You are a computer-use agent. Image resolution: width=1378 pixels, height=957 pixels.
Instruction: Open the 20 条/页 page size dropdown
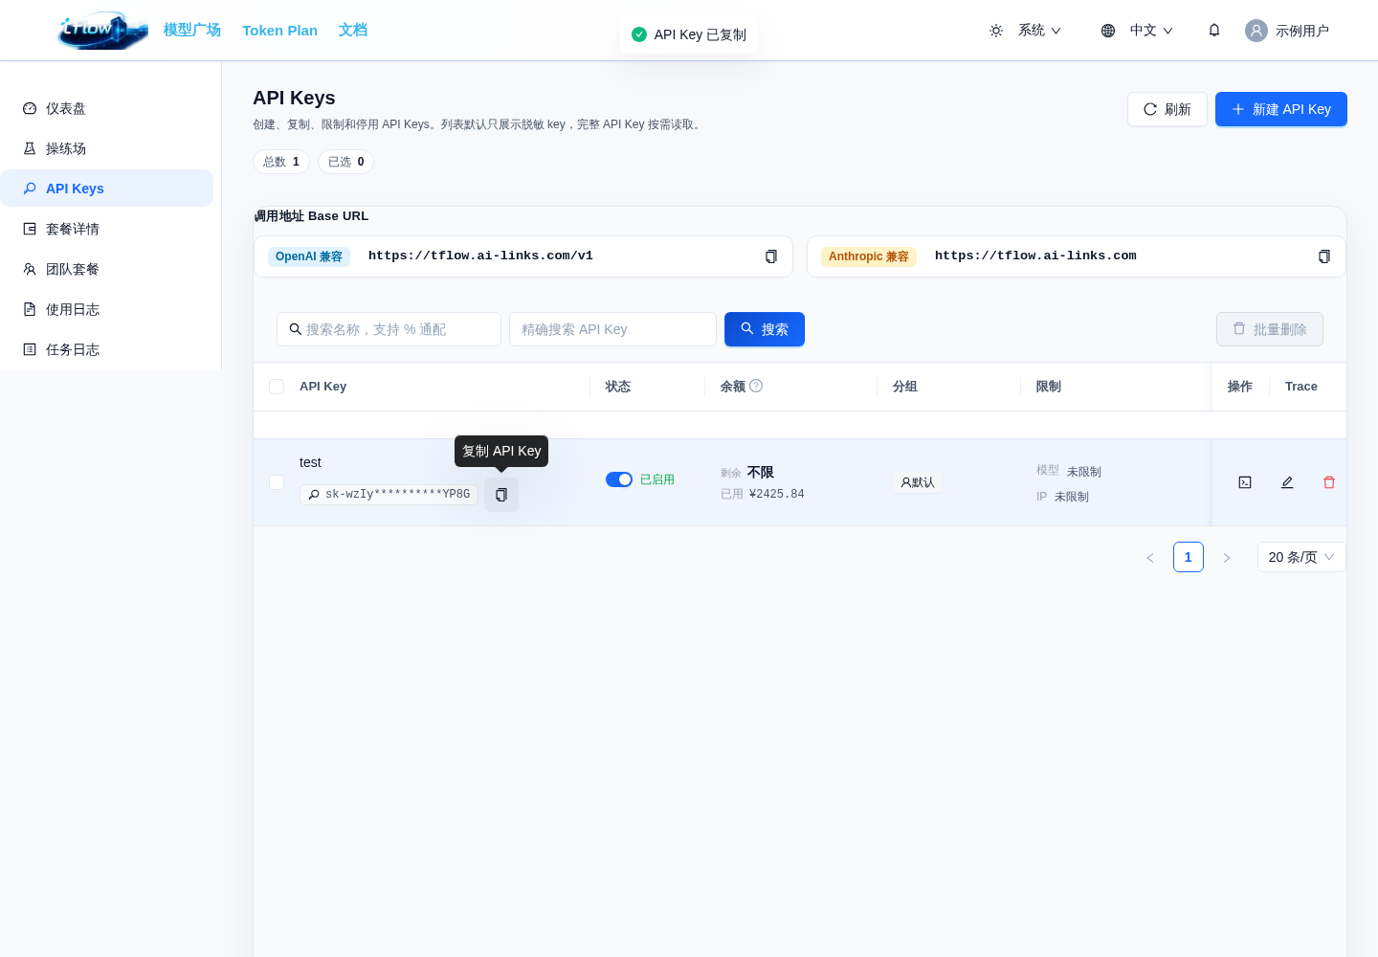1301,557
